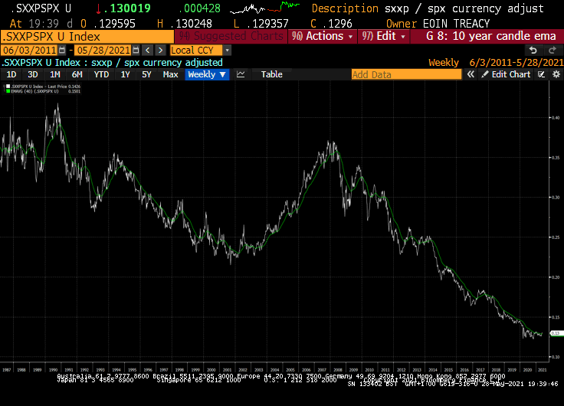Select the 3D time range
This screenshot has height=406, width=564.
tap(33, 74)
